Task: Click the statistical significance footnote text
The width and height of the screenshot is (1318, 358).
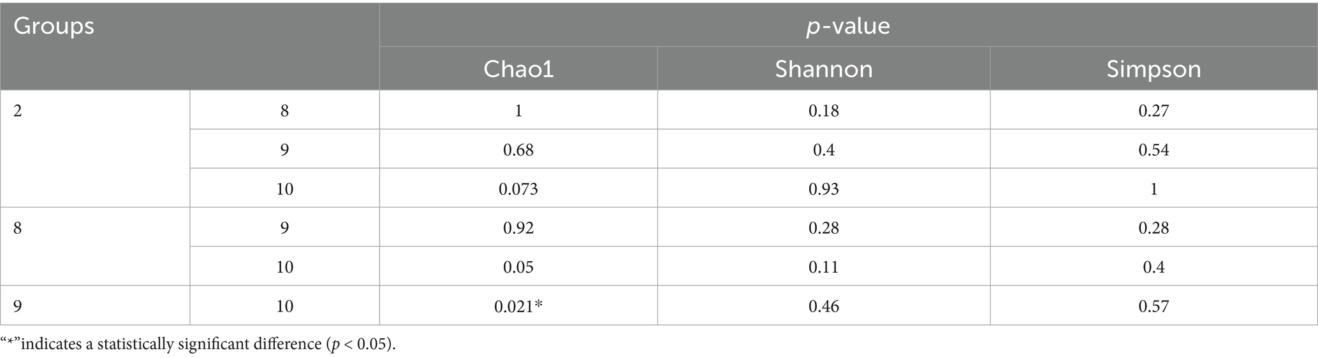Action: pos(198,345)
